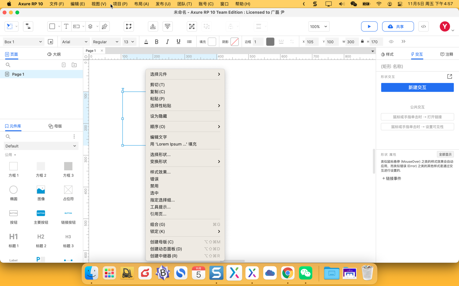Viewport: 459px width, 286px height.
Task: Select the H1 标题 1 widget
Action: click(x=13, y=240)
